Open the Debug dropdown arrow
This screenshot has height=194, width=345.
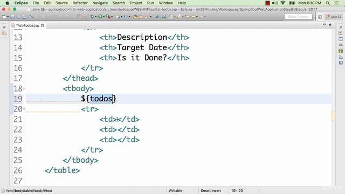[96, 17]
